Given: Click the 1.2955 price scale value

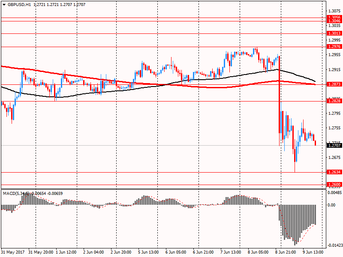Looking at the screenshot, I should (x=335, y=55).
